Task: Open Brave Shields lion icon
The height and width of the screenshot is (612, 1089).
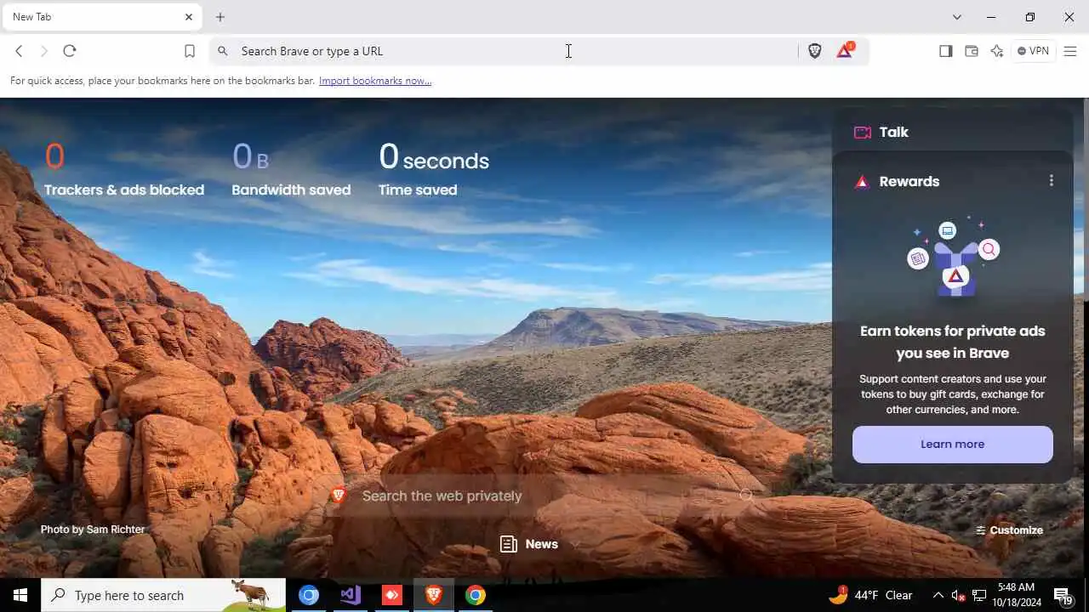Action: tap(814, 51)
